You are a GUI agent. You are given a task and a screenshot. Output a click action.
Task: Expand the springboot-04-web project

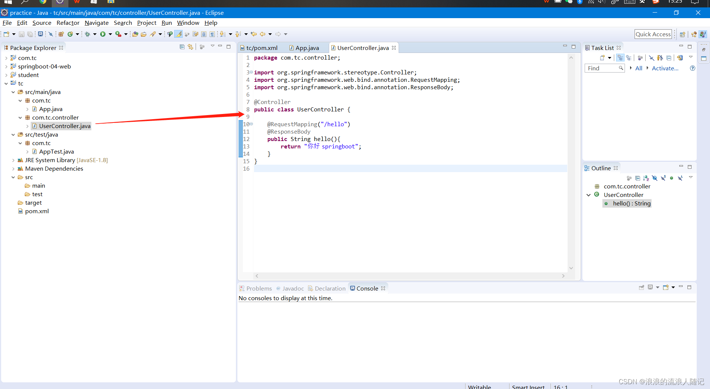point(6,67)
